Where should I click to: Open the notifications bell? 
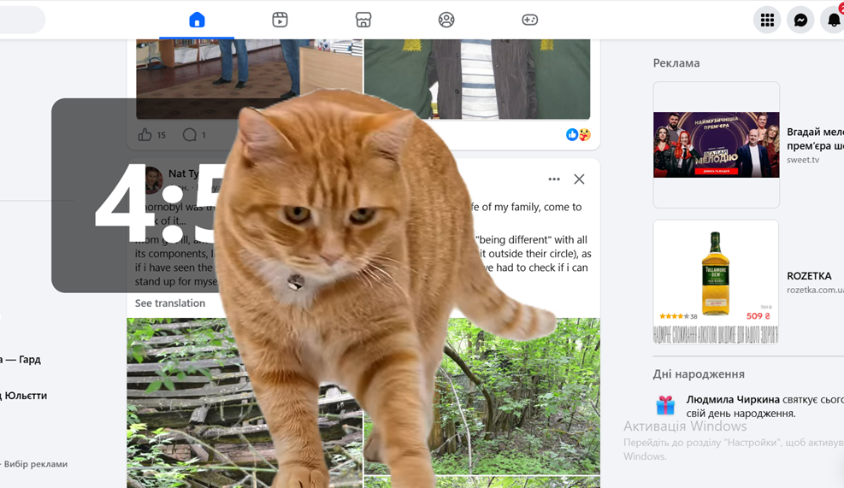coord(833,20)
